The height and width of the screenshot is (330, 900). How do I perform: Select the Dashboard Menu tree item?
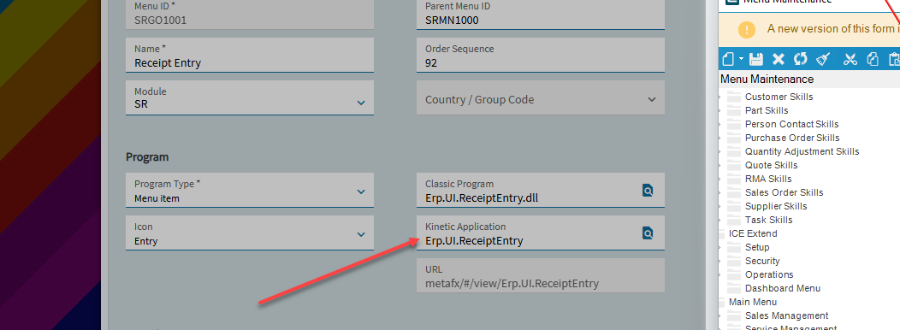click(782, 288)
